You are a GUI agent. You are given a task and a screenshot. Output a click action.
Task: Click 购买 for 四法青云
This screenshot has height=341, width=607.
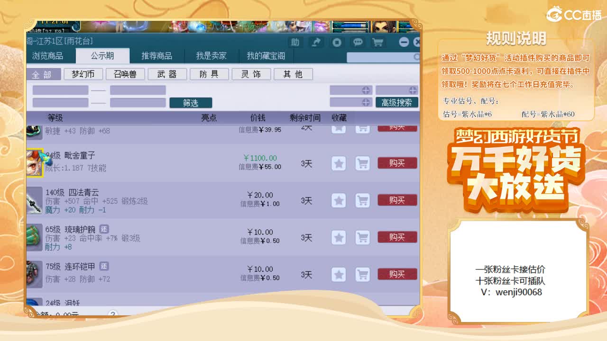(x=397, y=200)
